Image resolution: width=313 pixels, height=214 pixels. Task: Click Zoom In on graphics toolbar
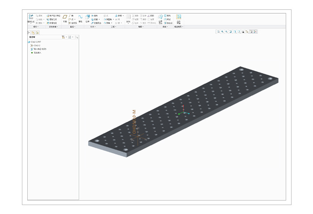click(222, 32)
